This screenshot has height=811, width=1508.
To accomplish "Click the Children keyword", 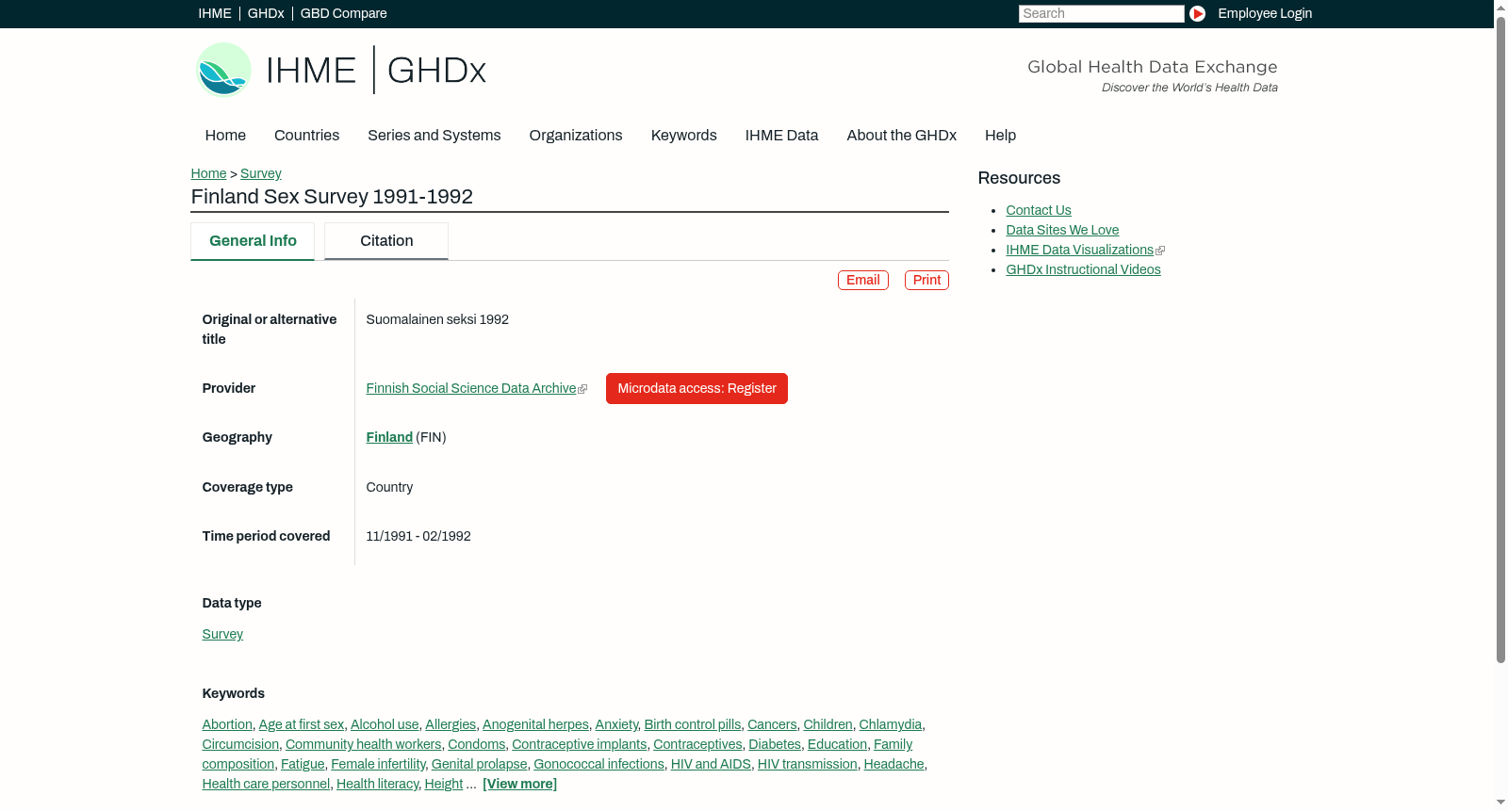I will click(x=828, y=724).
